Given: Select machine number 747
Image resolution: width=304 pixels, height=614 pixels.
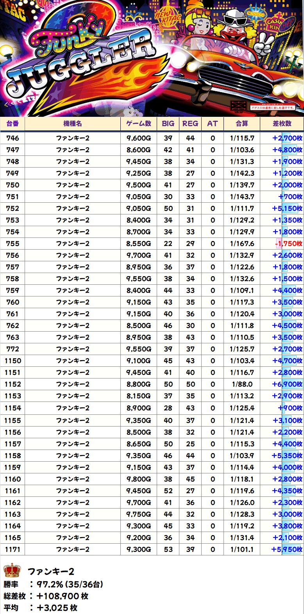Looking at the screenshot, I should tap(13, 150).
